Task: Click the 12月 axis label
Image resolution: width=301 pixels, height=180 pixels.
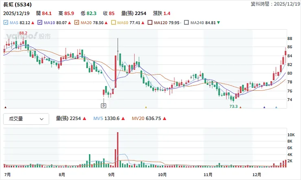Action: click(257, 175)
